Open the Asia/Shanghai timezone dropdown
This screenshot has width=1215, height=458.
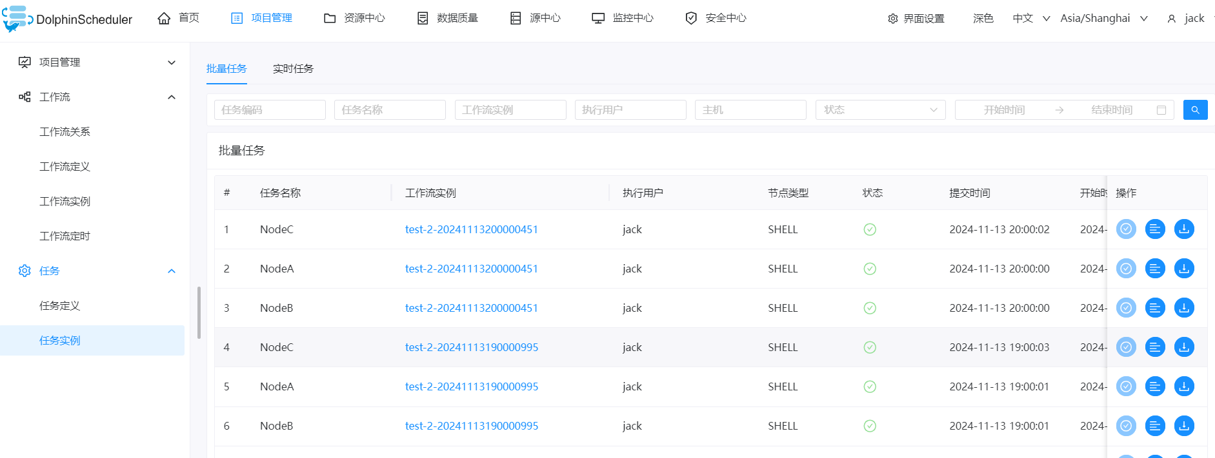pyautogui.click(x=1104, y=19)
